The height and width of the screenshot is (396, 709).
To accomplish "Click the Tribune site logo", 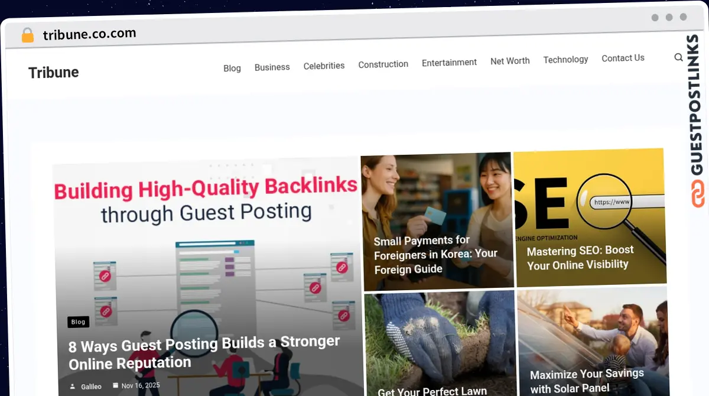I will coord(53,72).
